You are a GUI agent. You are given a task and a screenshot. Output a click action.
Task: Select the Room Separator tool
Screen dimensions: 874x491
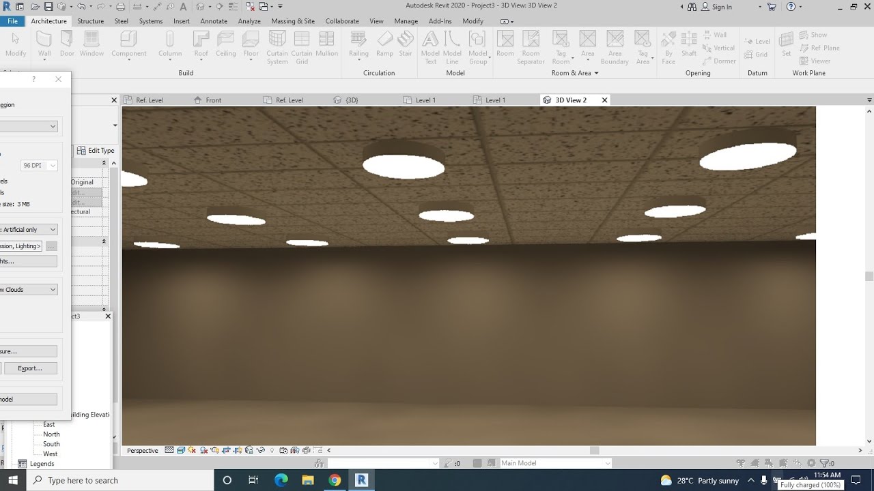point(531,48)
